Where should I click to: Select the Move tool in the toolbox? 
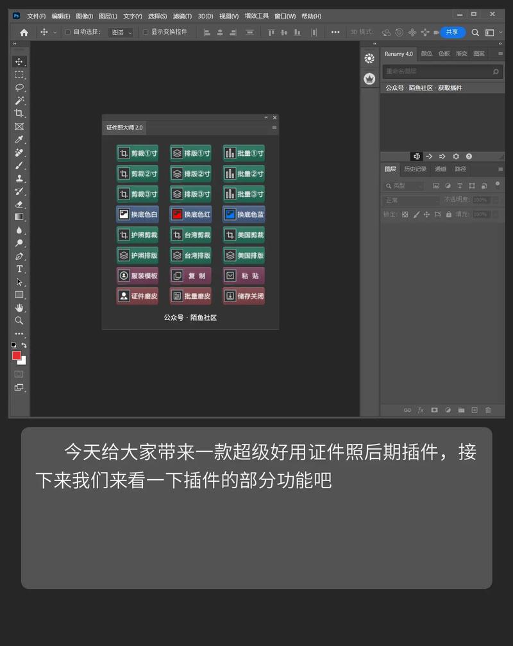coord(19,62)
